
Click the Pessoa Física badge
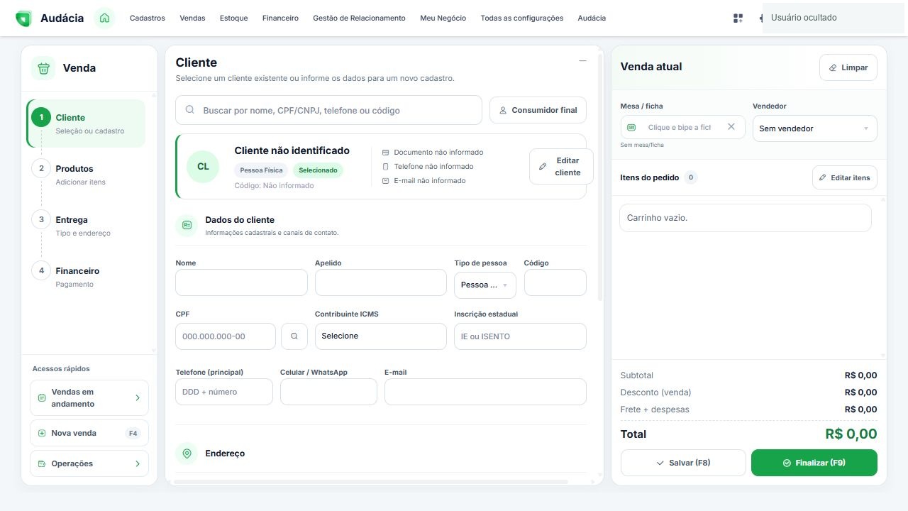tap(261, 170)
